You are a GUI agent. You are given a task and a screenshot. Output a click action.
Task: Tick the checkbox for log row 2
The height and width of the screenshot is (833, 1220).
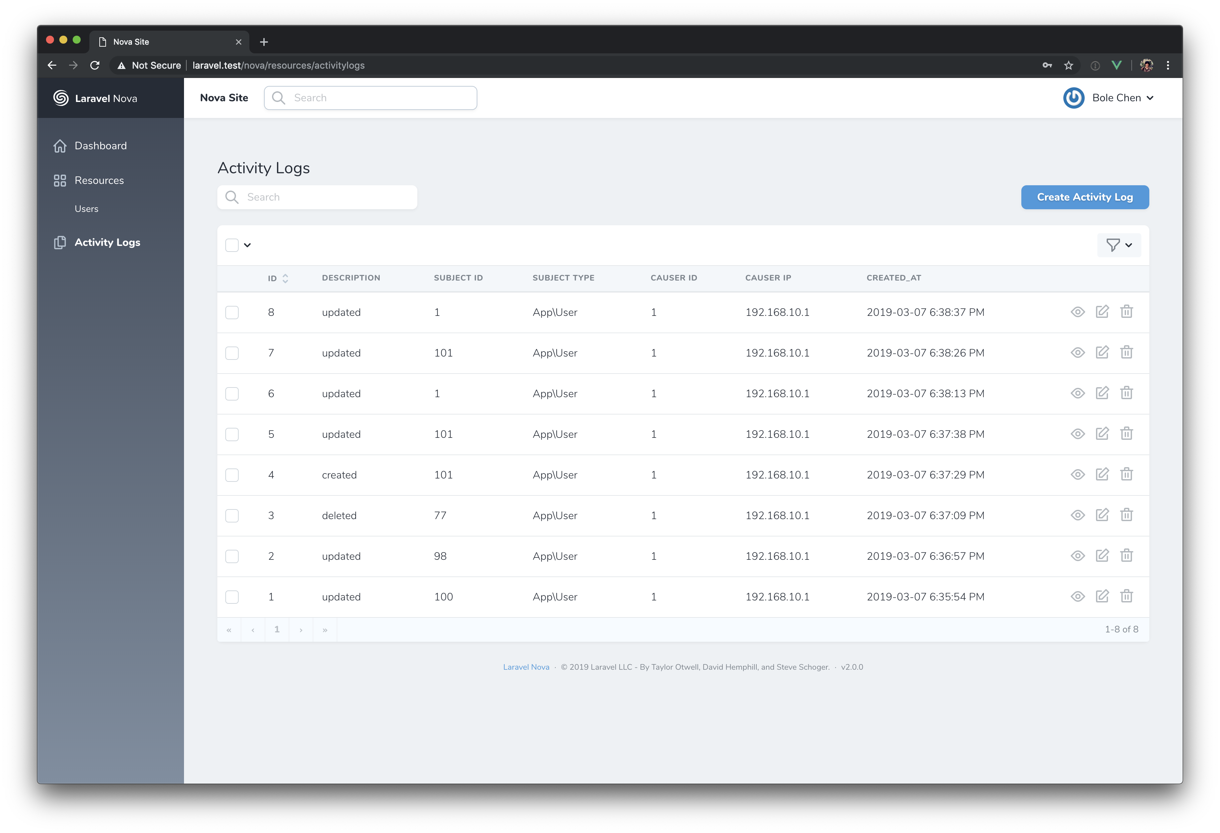pyautogui.click(x=232, y=556)
